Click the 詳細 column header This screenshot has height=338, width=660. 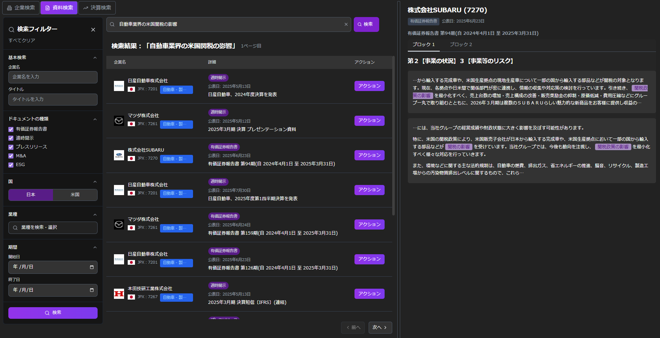click(x=212, y=62)
